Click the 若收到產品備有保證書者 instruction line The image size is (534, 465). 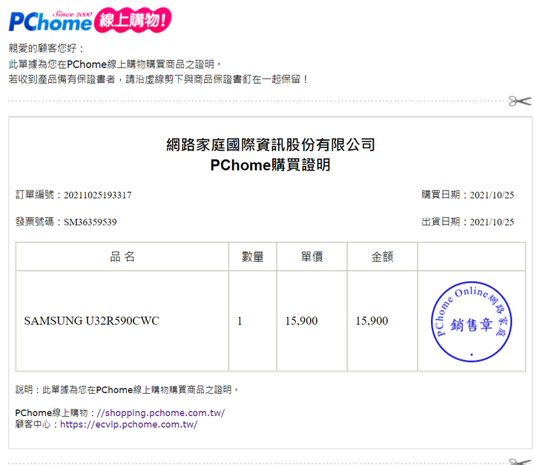click(x=159, y=79)
